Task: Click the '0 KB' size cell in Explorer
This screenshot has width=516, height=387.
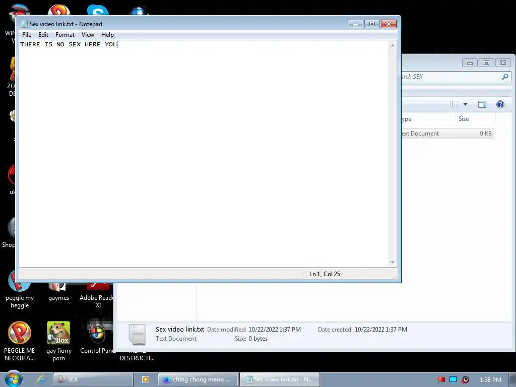Action: tap(485, 133)
